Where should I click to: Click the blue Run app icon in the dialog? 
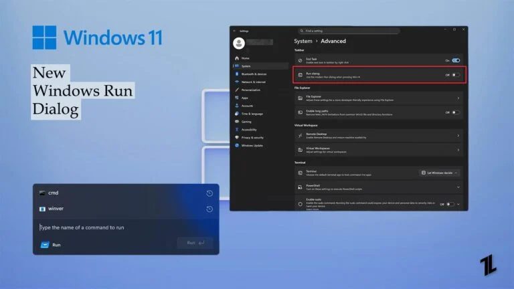pyautogui.click(x=45, y=245)
